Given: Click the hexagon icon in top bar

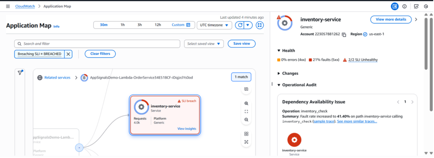Looking at the screenshot, I should point(426,6).
